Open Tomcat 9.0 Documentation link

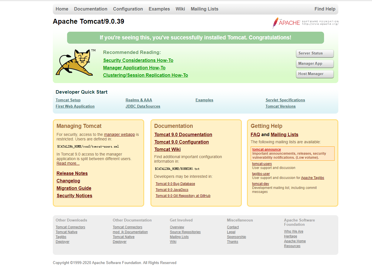[x=183, y=134]
